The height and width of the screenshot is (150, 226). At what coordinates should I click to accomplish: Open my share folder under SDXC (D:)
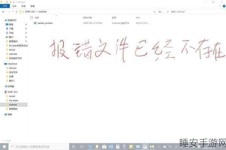(x=14, y=100)
